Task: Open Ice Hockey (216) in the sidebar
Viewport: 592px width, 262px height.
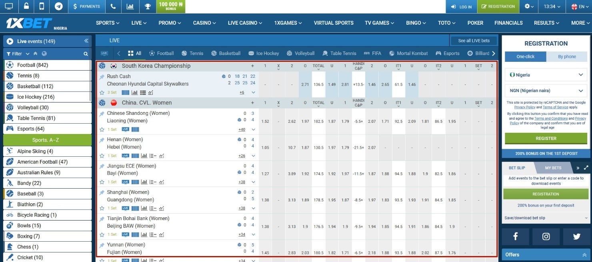Action: [47, 97]
